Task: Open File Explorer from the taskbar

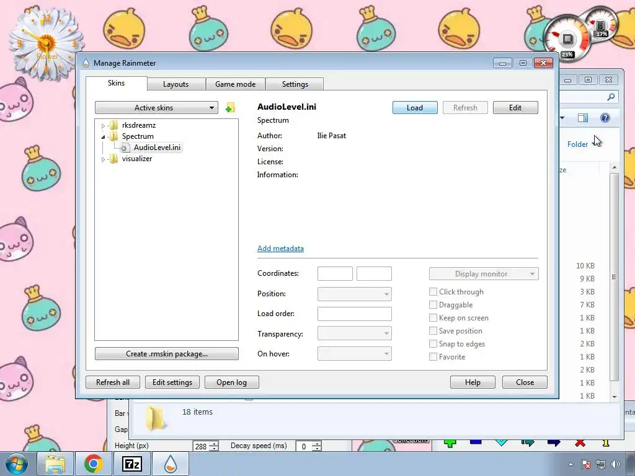Action: (55, 464)
